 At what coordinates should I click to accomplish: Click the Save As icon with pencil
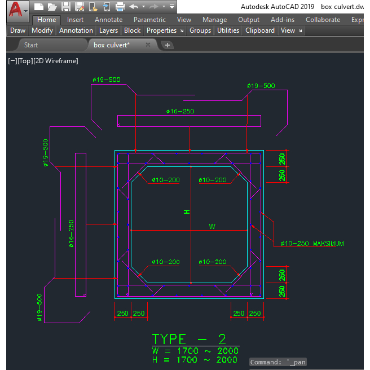click(x=80, y=7)
